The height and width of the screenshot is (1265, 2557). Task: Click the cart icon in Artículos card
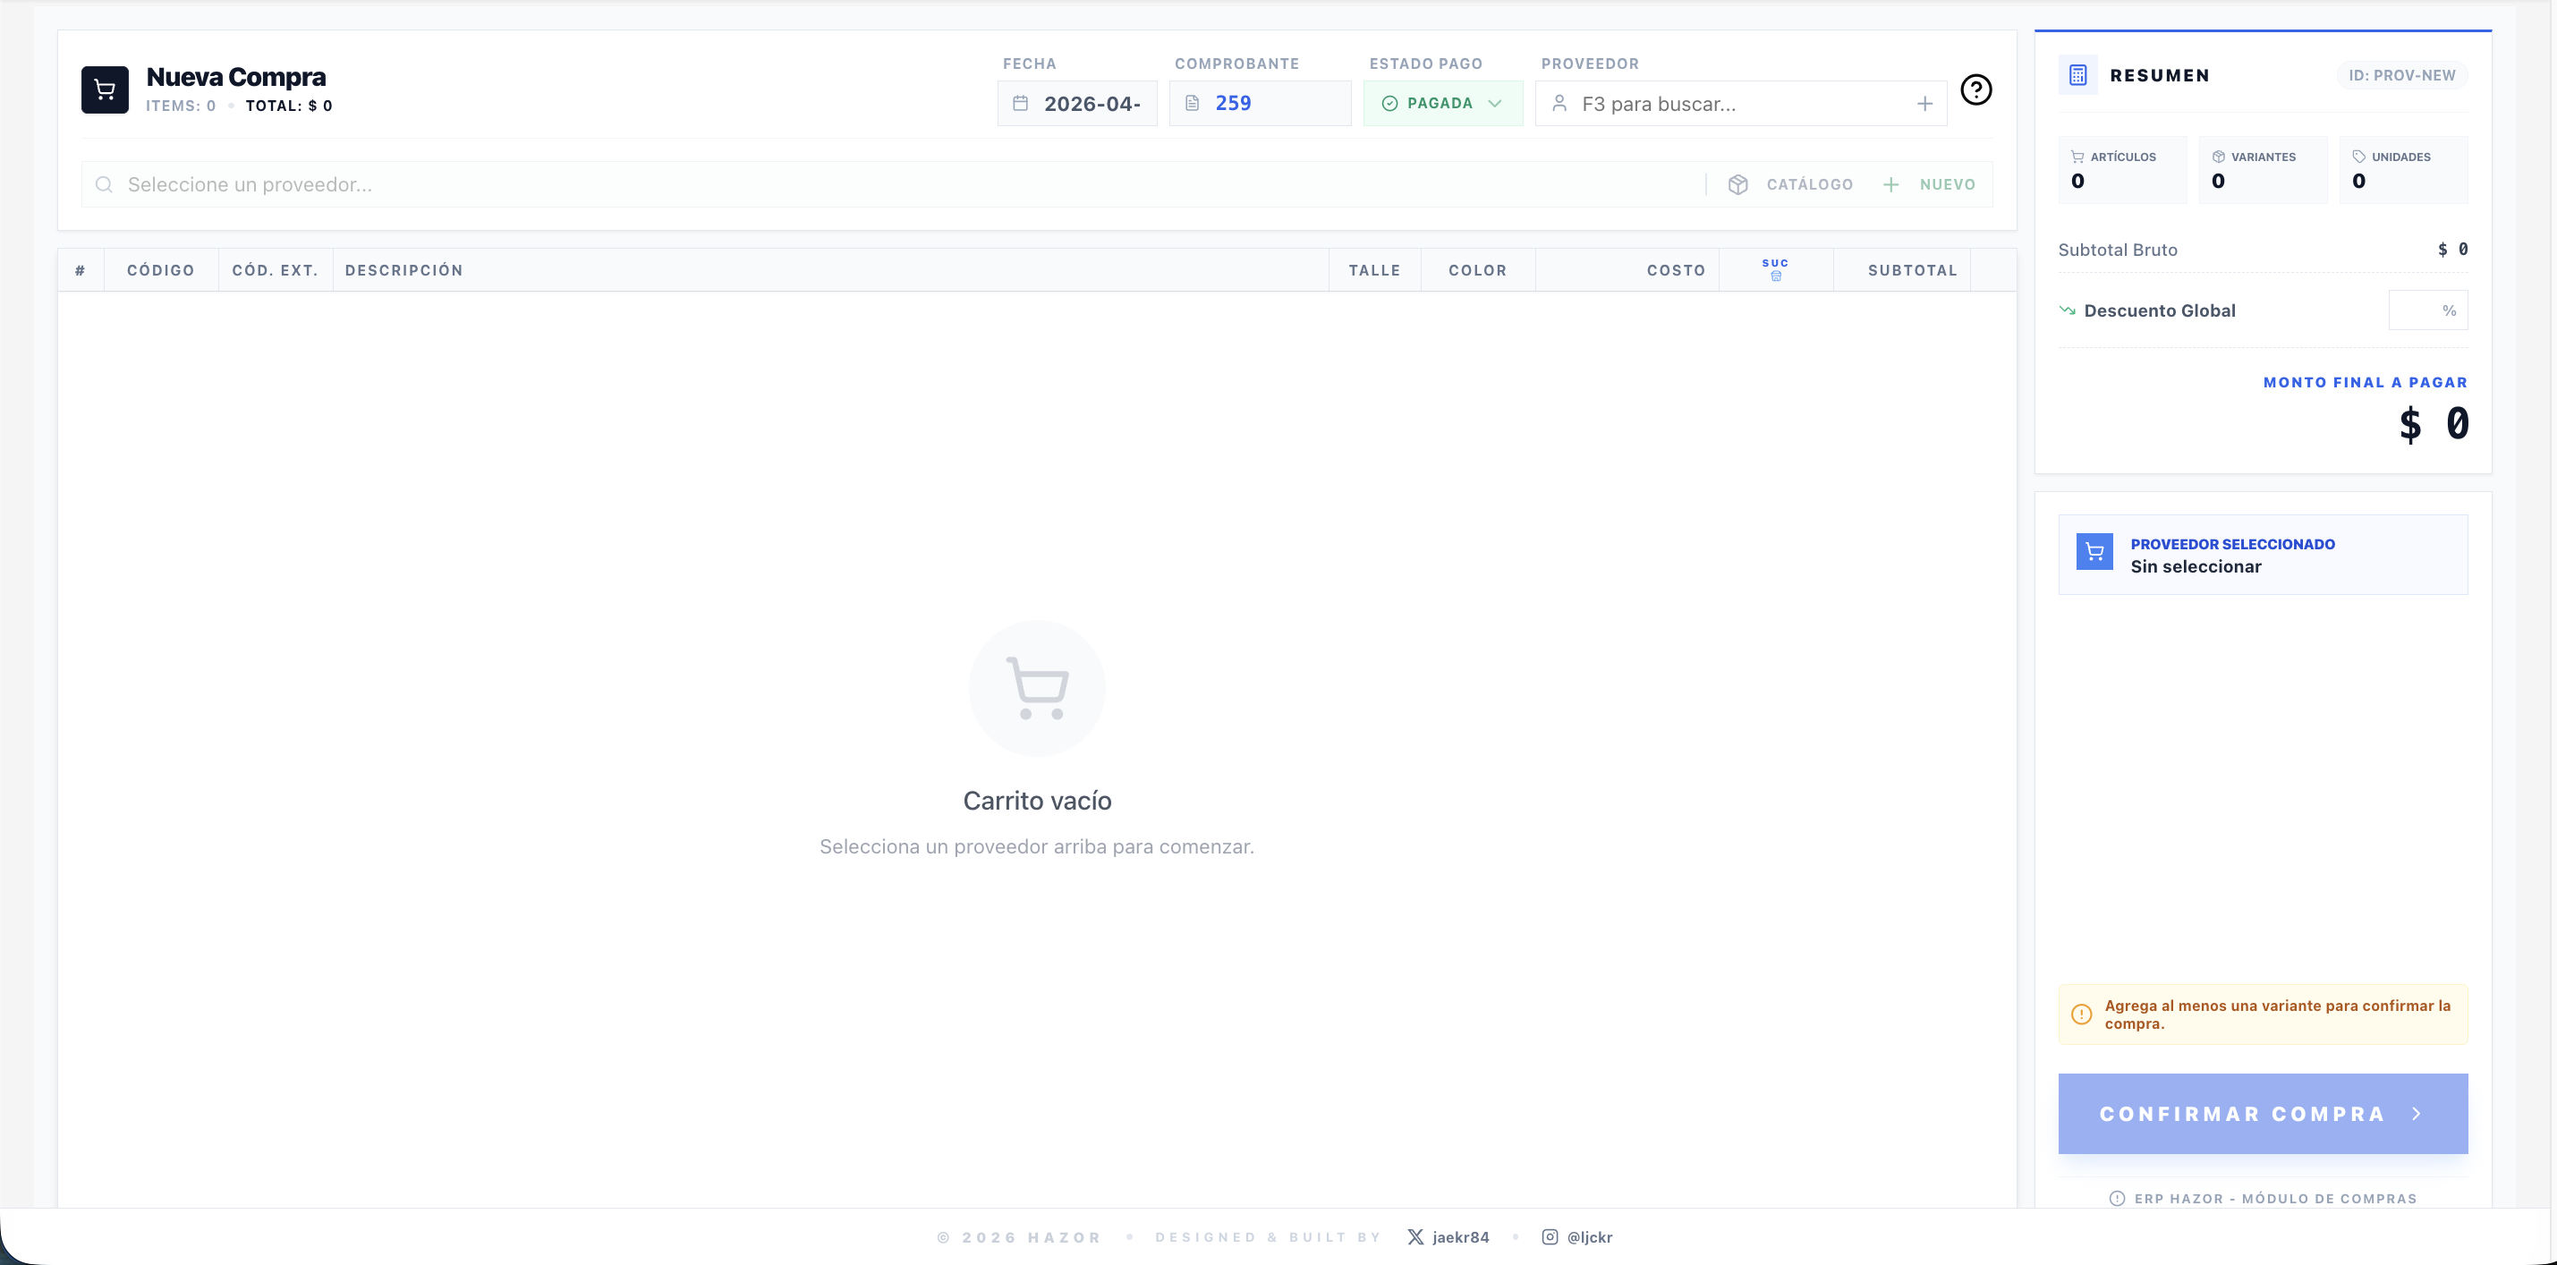[x=2077, y=157]
